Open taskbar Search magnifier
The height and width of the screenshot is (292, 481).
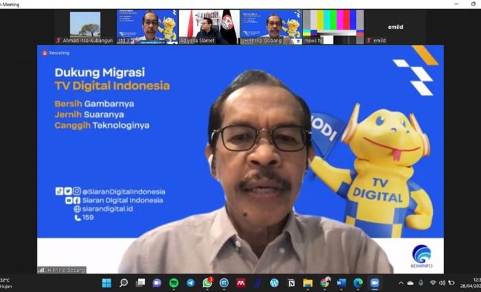pos(124,283)
